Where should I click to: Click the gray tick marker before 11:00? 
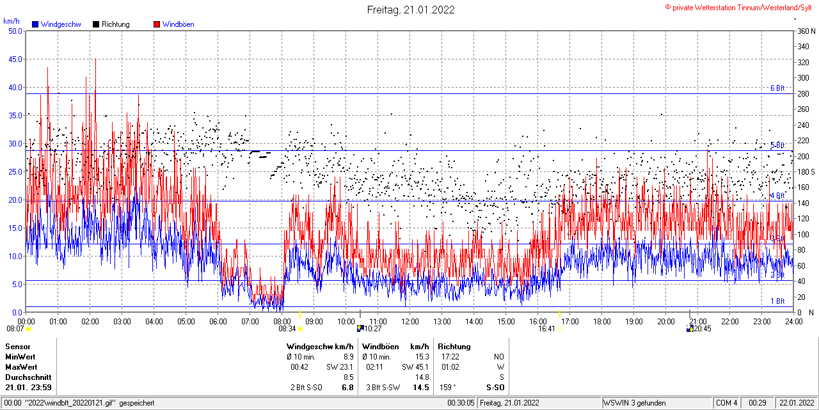coord(360,313)
